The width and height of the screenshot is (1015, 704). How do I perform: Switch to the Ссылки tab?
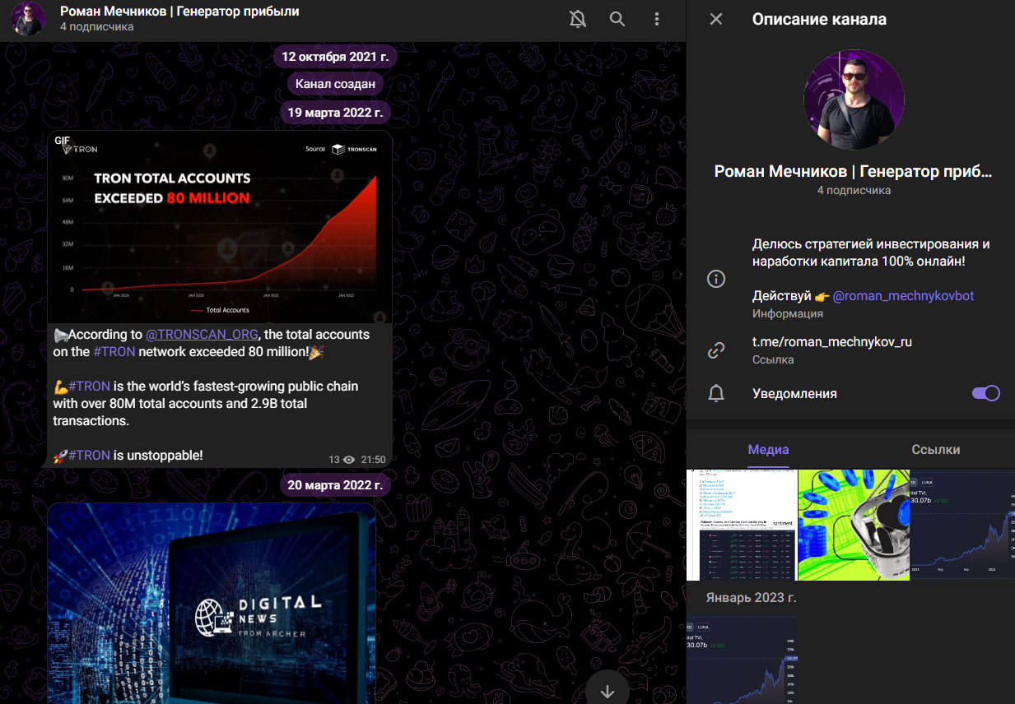[x=935, y=450]
